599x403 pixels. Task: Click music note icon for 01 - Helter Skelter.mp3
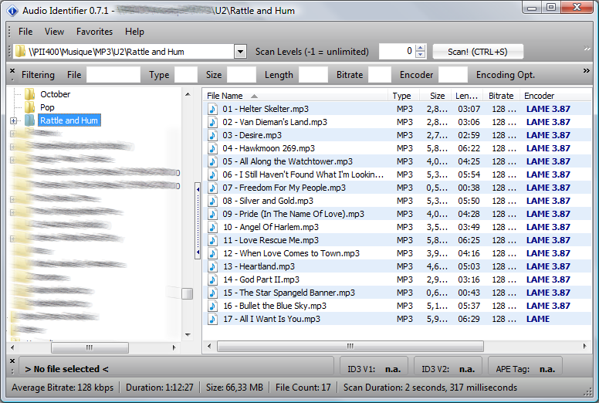coord(212,109)
